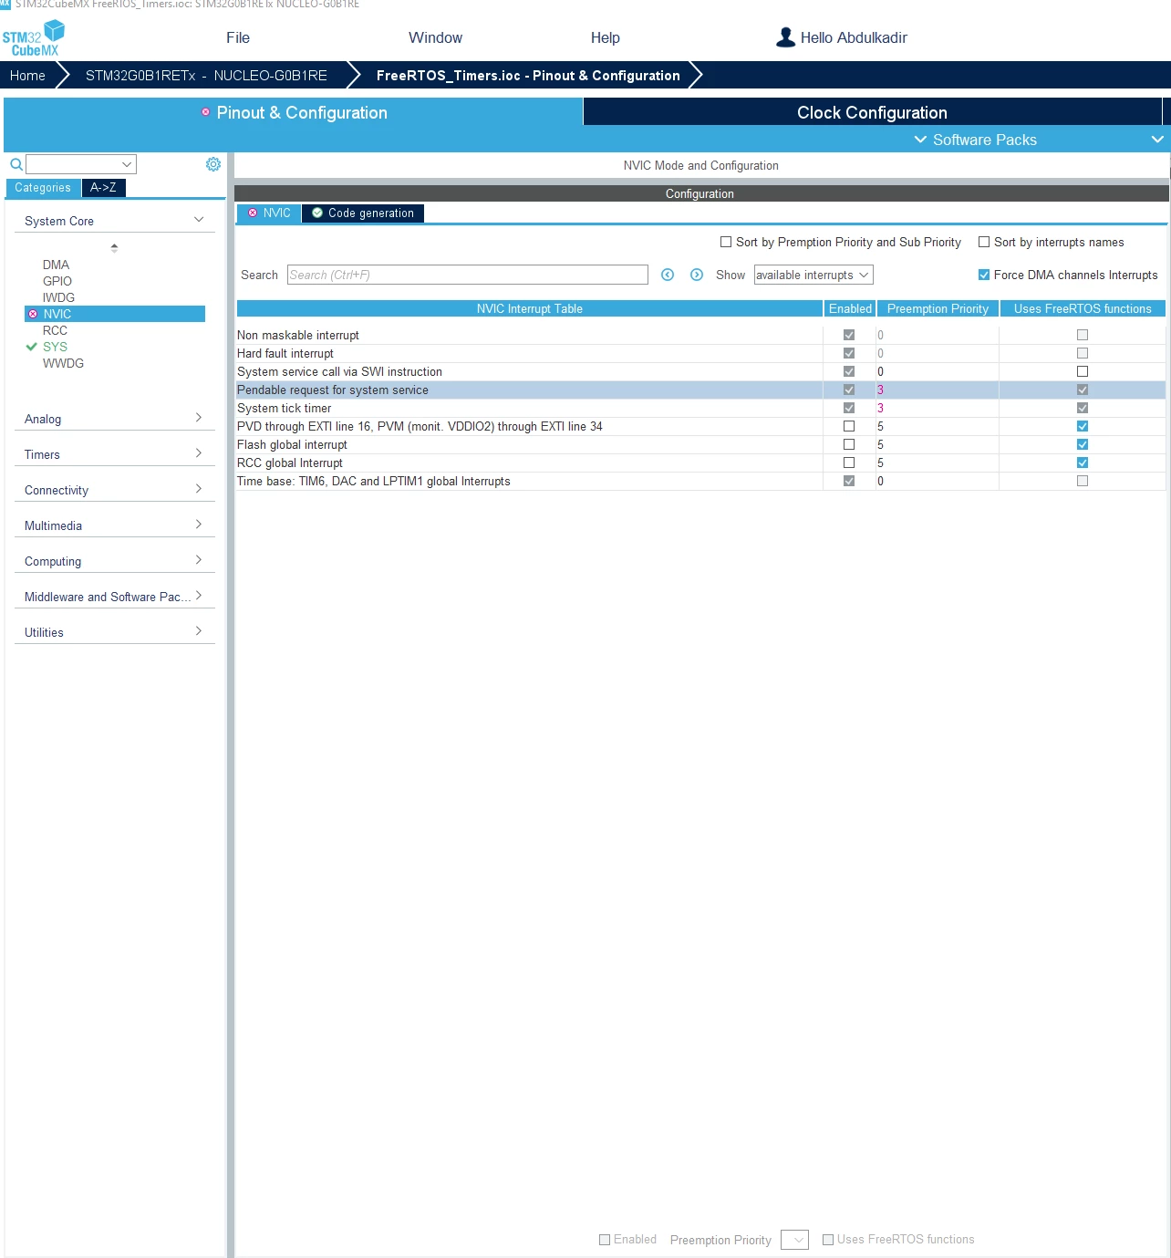This screenshot has width=1171, height=1258.
Task: Open the File menu
Action: [238, 37]
